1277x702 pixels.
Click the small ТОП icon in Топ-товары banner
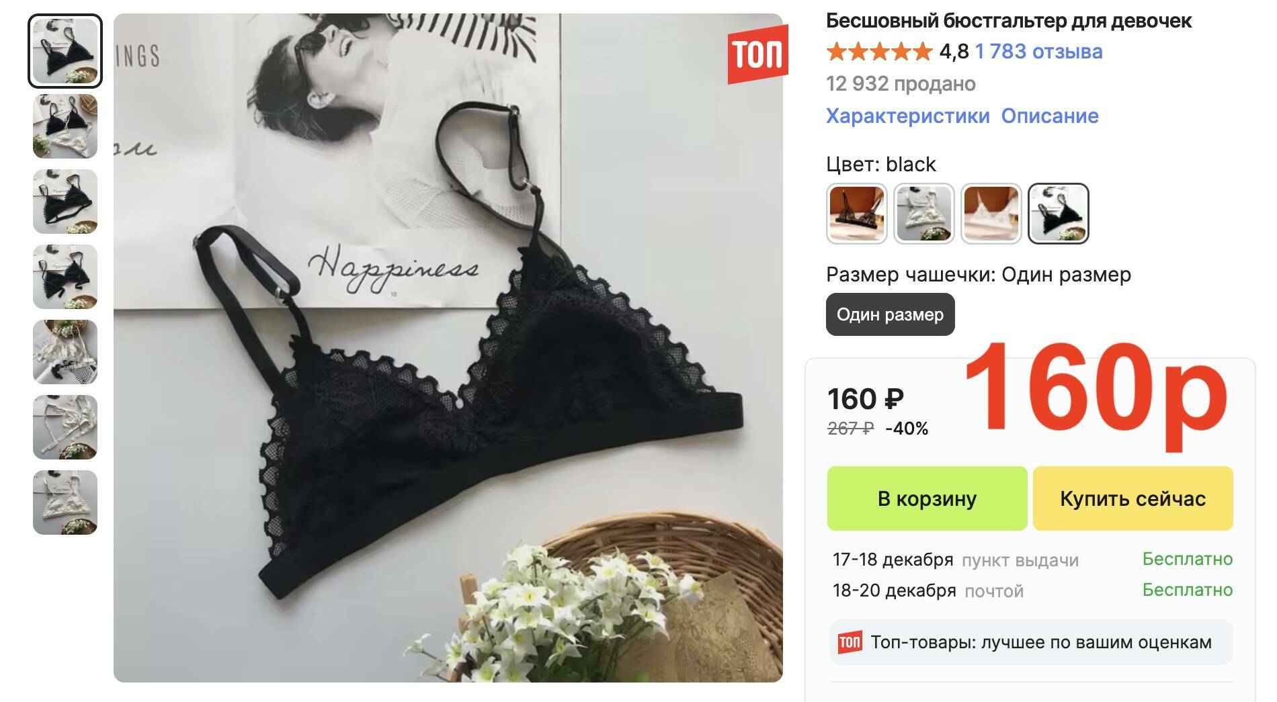(850, 642)
